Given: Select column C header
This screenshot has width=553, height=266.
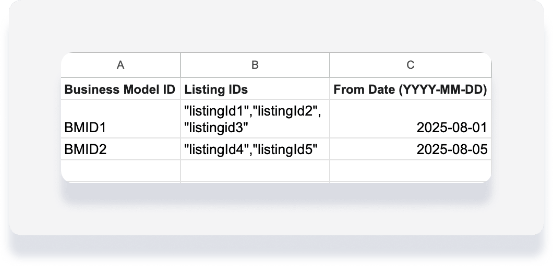Looking at the screenshot, I should [x=411, y=65].
